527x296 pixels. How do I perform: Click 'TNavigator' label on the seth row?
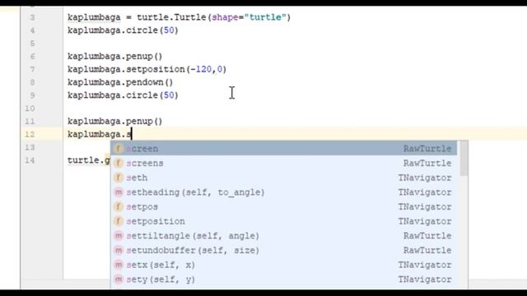coord(425,178)
